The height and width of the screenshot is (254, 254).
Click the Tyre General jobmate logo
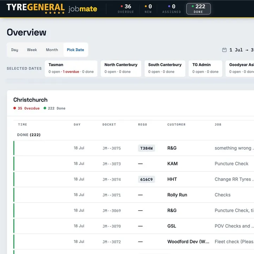[x=52, y=8]
